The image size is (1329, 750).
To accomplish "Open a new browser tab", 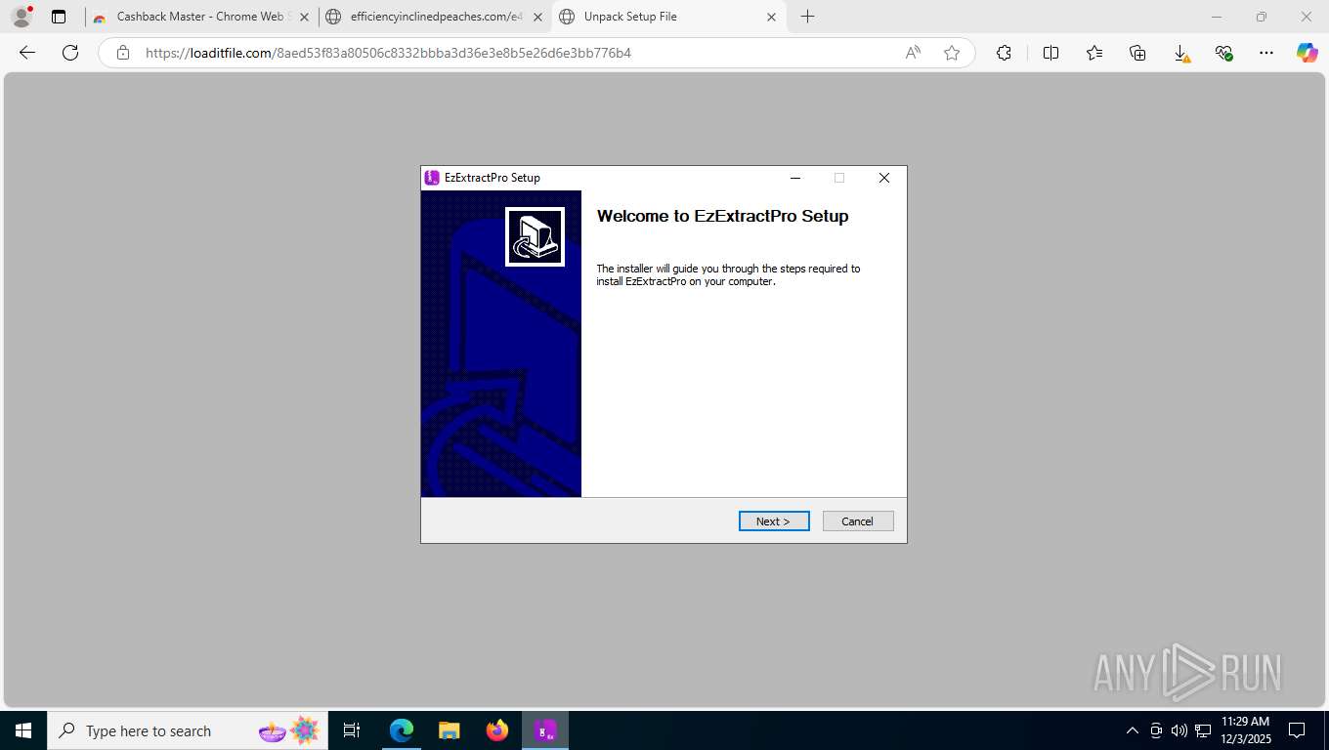I will click(807, 17).
